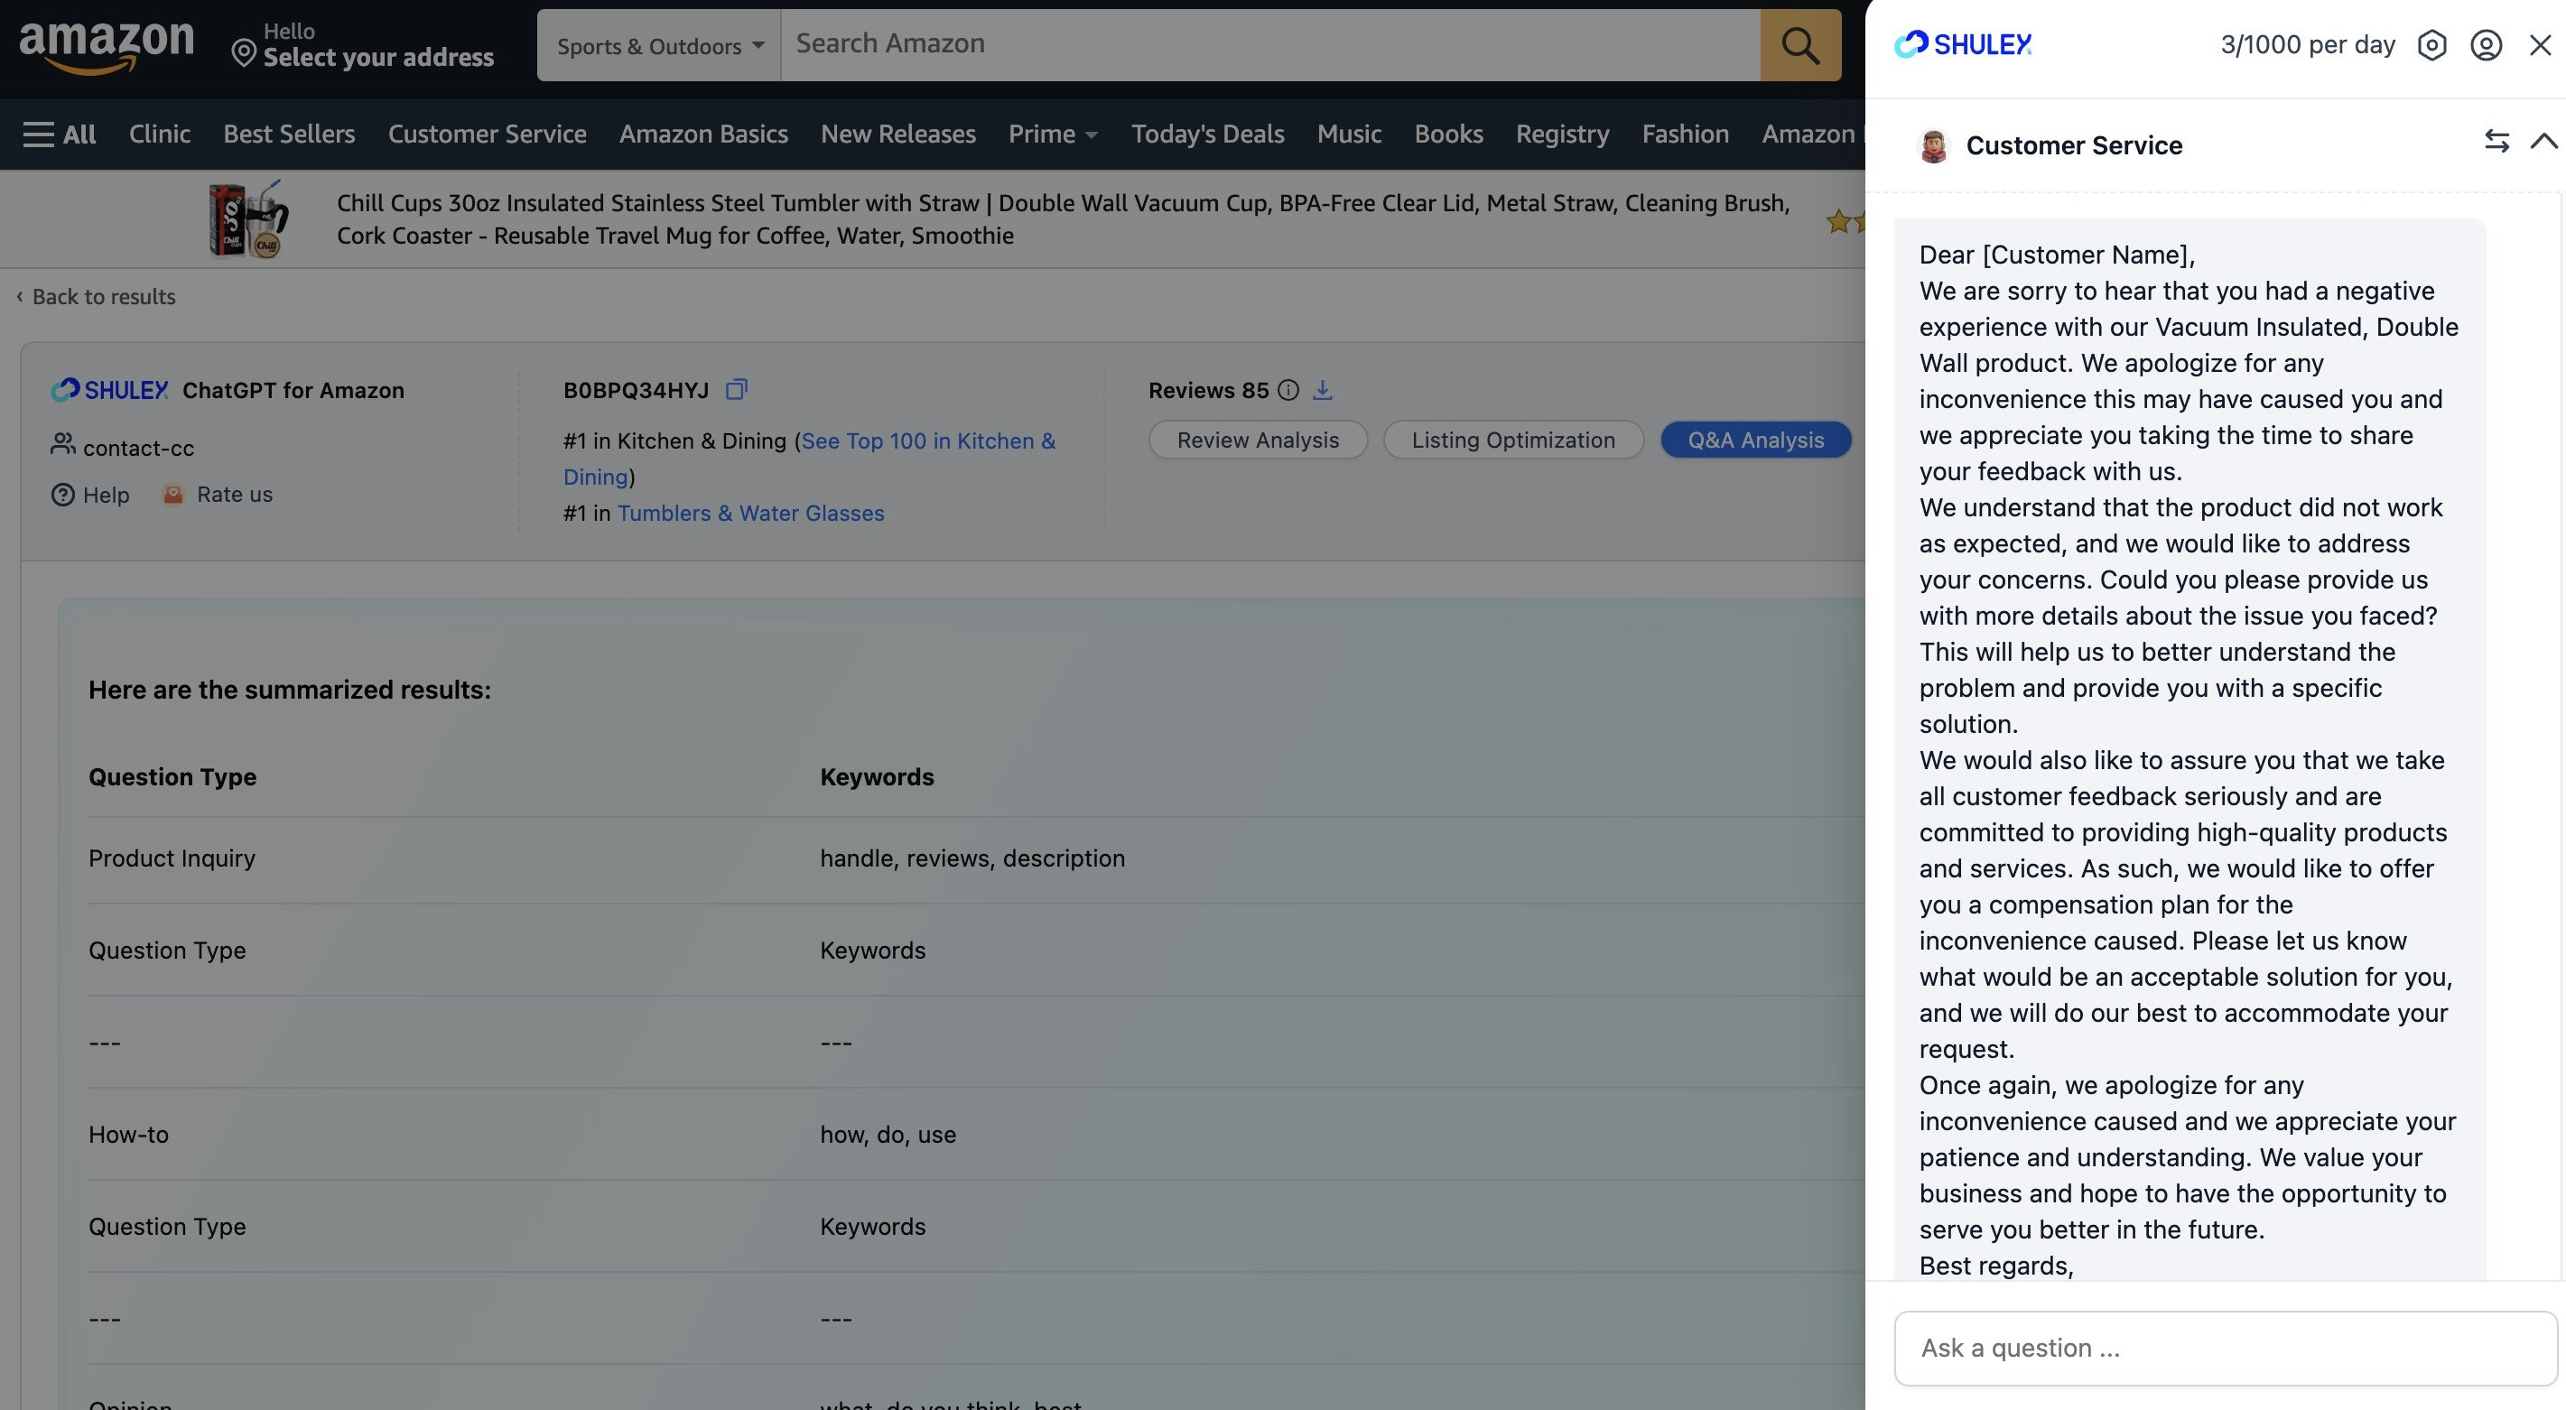Go to New Releases

[897, 134]
